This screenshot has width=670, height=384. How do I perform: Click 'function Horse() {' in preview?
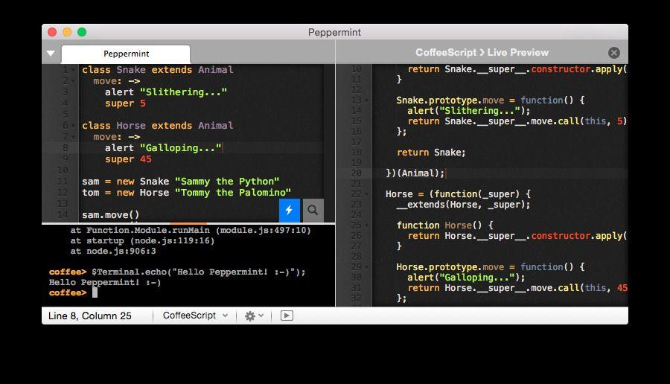445,225
